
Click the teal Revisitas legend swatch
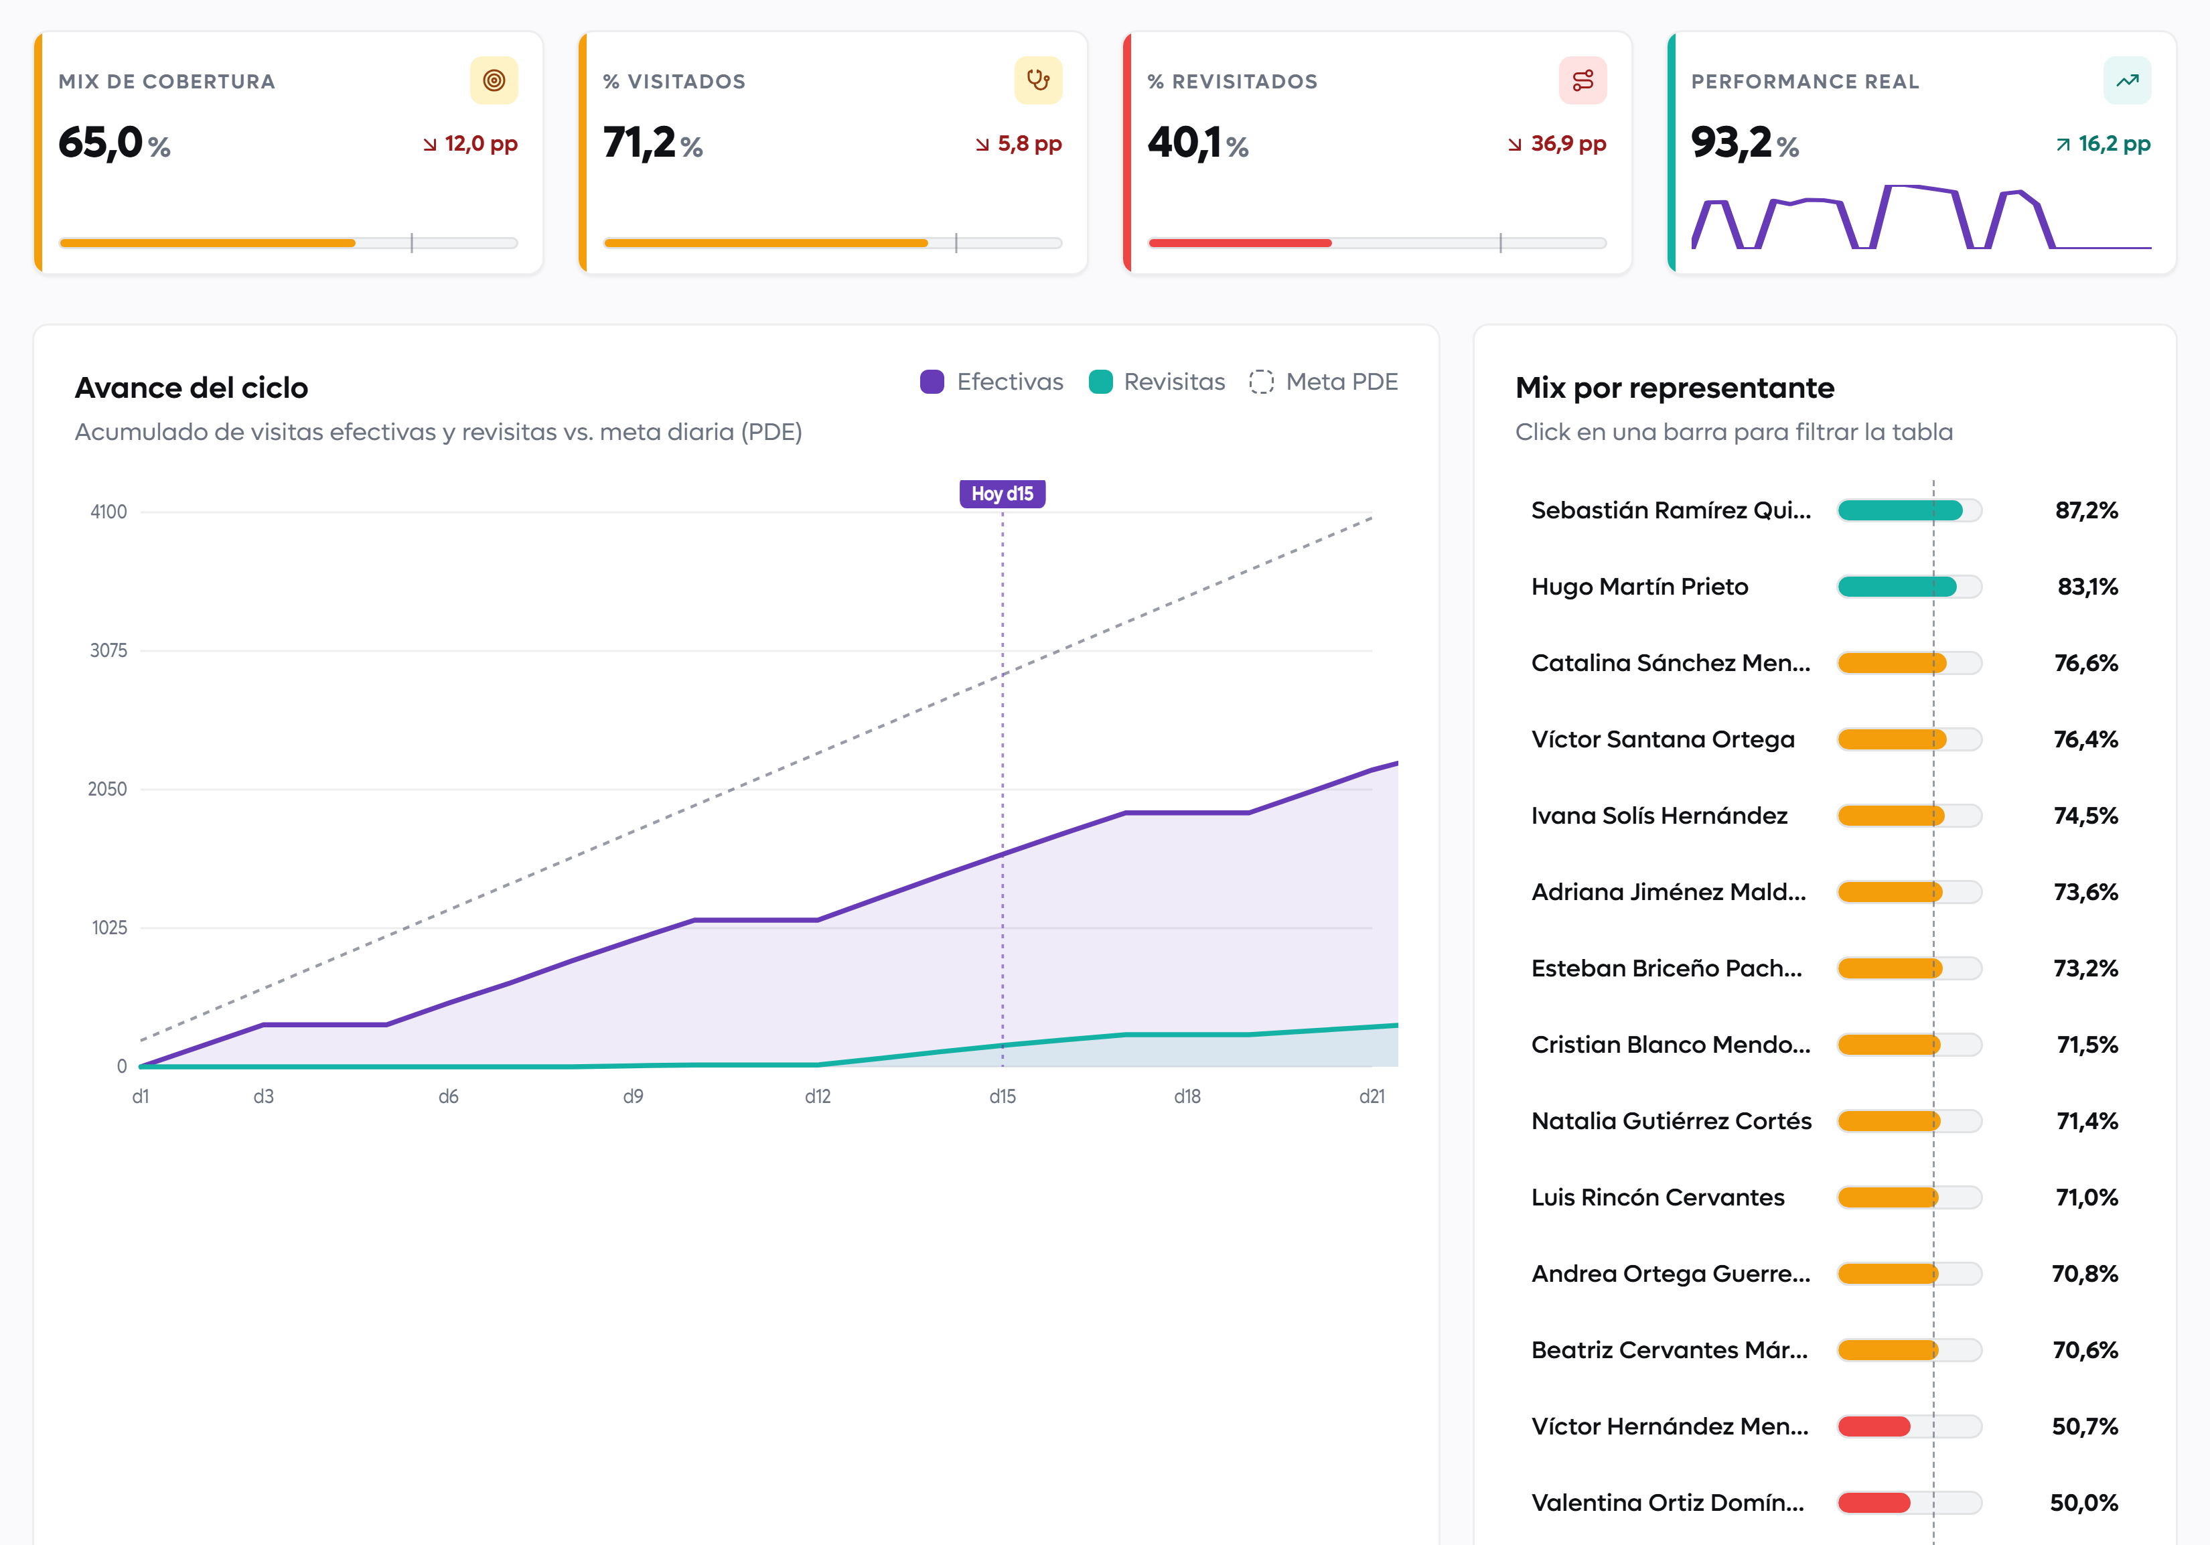coord(1100,382)
